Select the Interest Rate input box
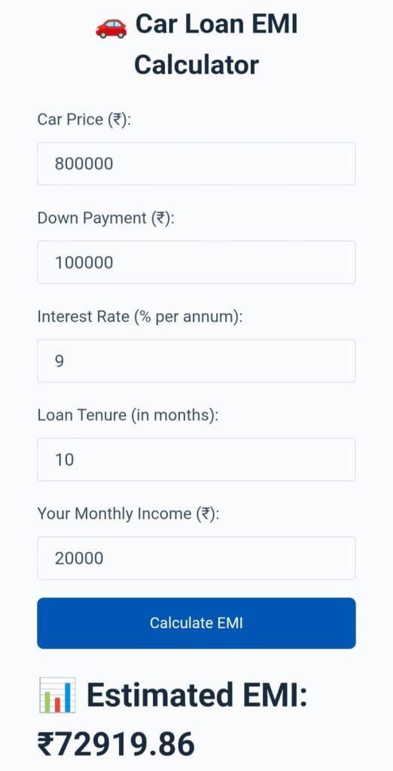 click(x=196, y=361)
